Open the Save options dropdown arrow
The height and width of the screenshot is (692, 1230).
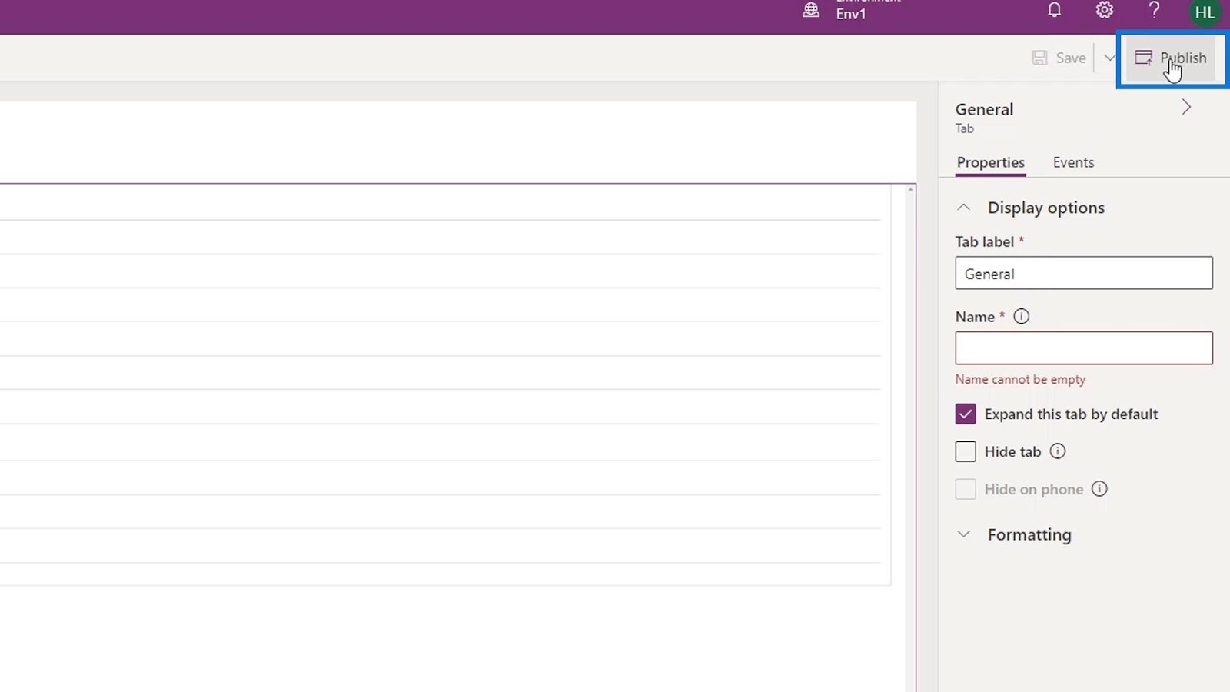click(1109, 58)
